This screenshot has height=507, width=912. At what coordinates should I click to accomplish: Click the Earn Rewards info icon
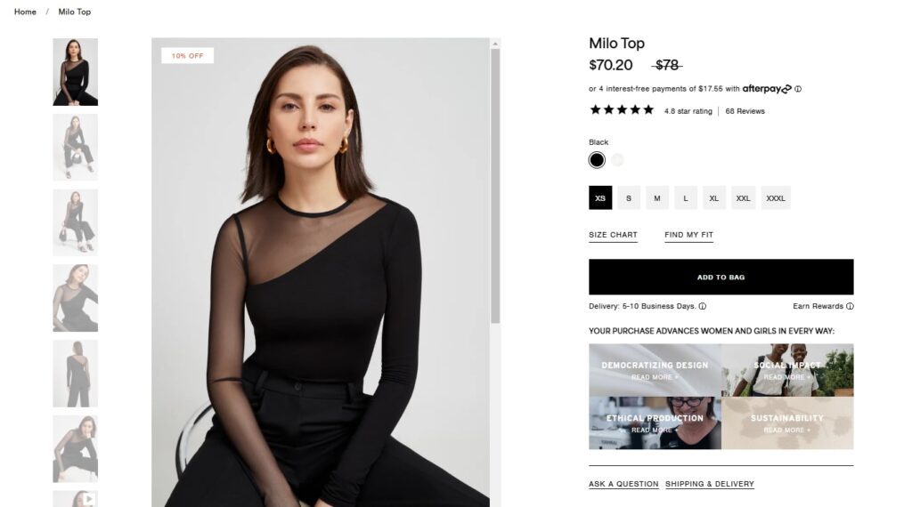pyautogui.click(x=850, y=307)
